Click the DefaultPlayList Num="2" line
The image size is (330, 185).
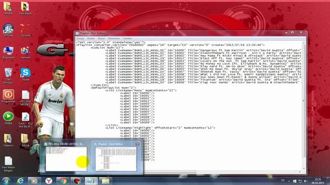pyautogui.click(x=113, y=88)
